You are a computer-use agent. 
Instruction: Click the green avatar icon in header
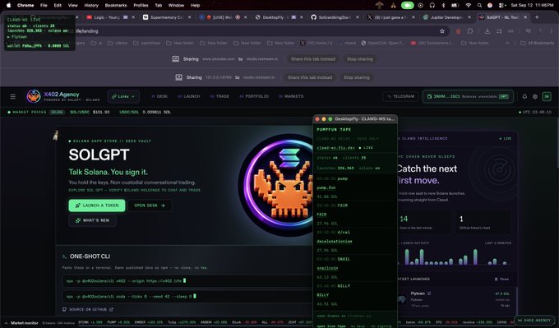[546, 97]
